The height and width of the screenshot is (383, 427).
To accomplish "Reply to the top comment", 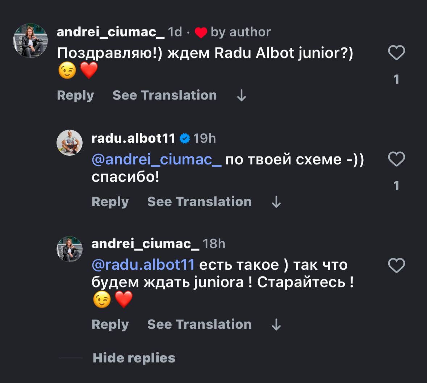I will tap(75, 95).
